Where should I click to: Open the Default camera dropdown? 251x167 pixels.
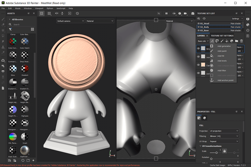click(x=70, y=21)
